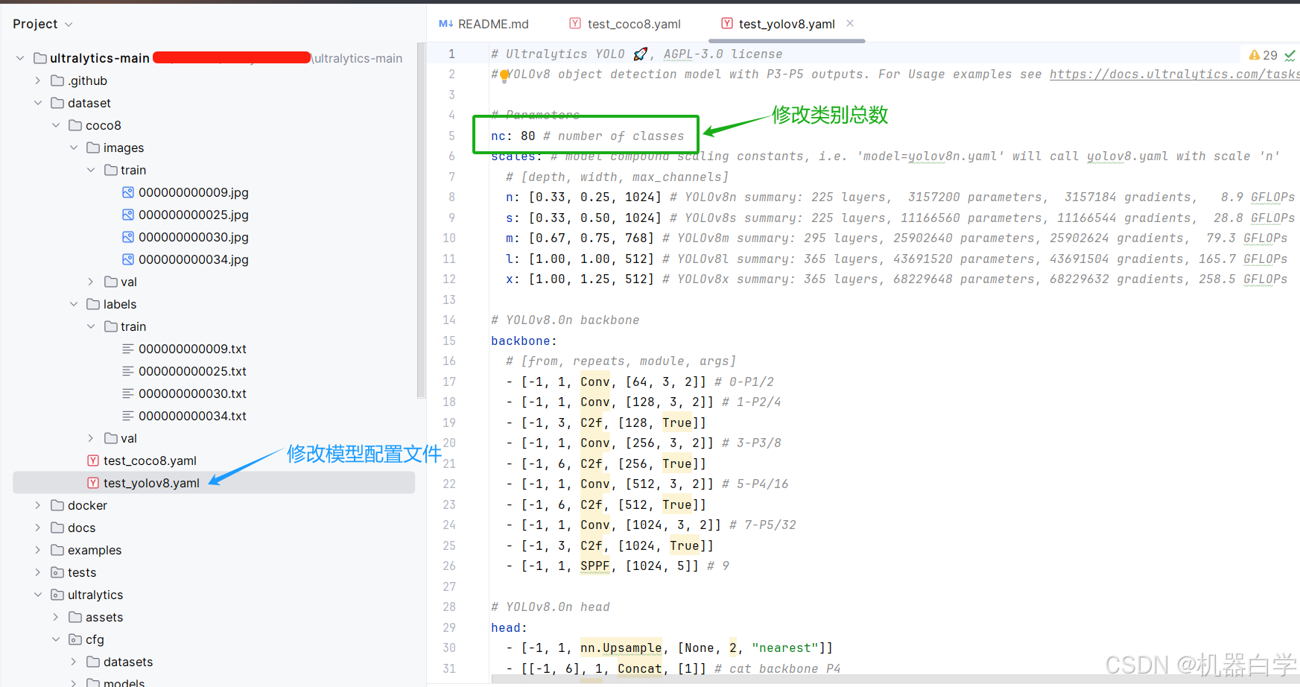Select image file 000000000009.jpg
Screen dimensions: 1300x687
(194, 192)
